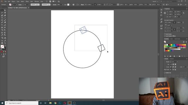Select the Column Graph tool
The height and width of the screenshot is (105, 188).
[x=5, y=38]
